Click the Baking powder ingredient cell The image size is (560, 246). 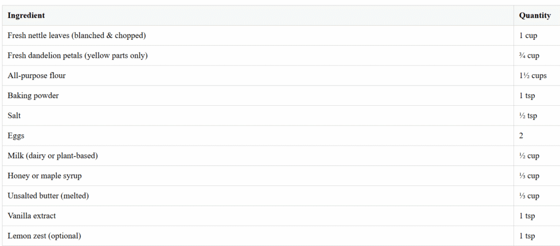click(258, 95)
